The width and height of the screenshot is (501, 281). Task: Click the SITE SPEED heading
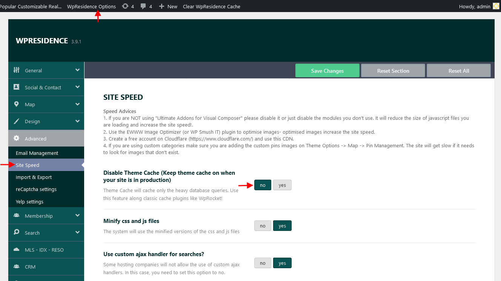[x=123, y=97]
